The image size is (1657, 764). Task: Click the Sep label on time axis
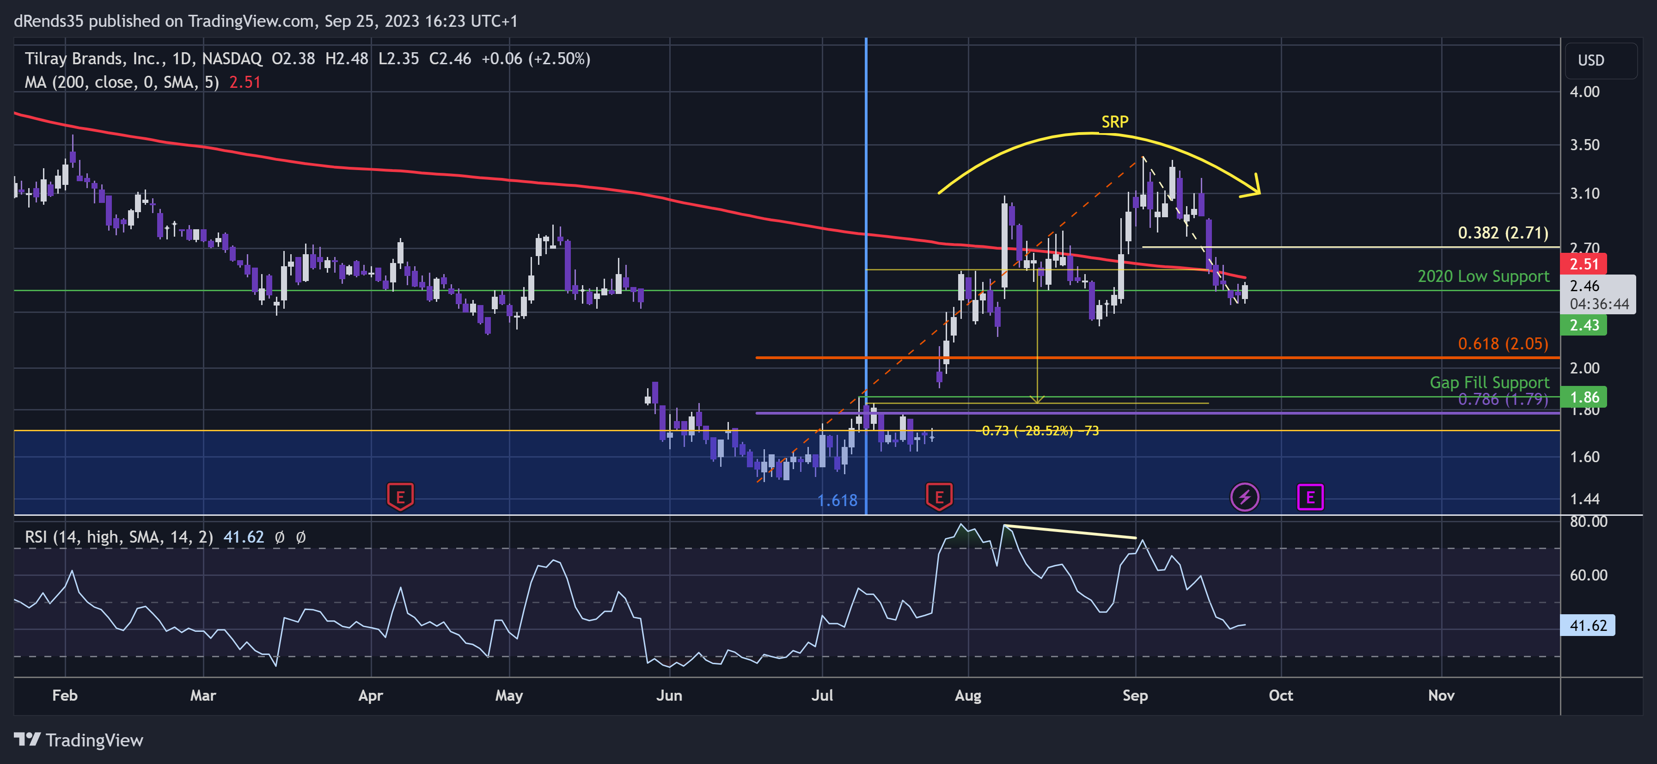(x=1135, y=695)
